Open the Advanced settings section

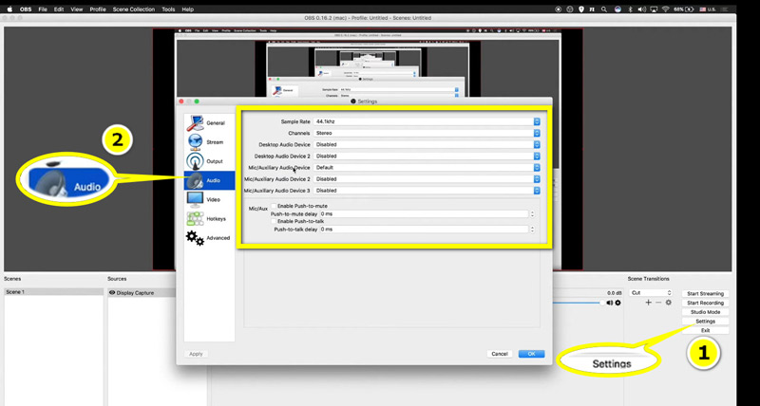(209, 237)
